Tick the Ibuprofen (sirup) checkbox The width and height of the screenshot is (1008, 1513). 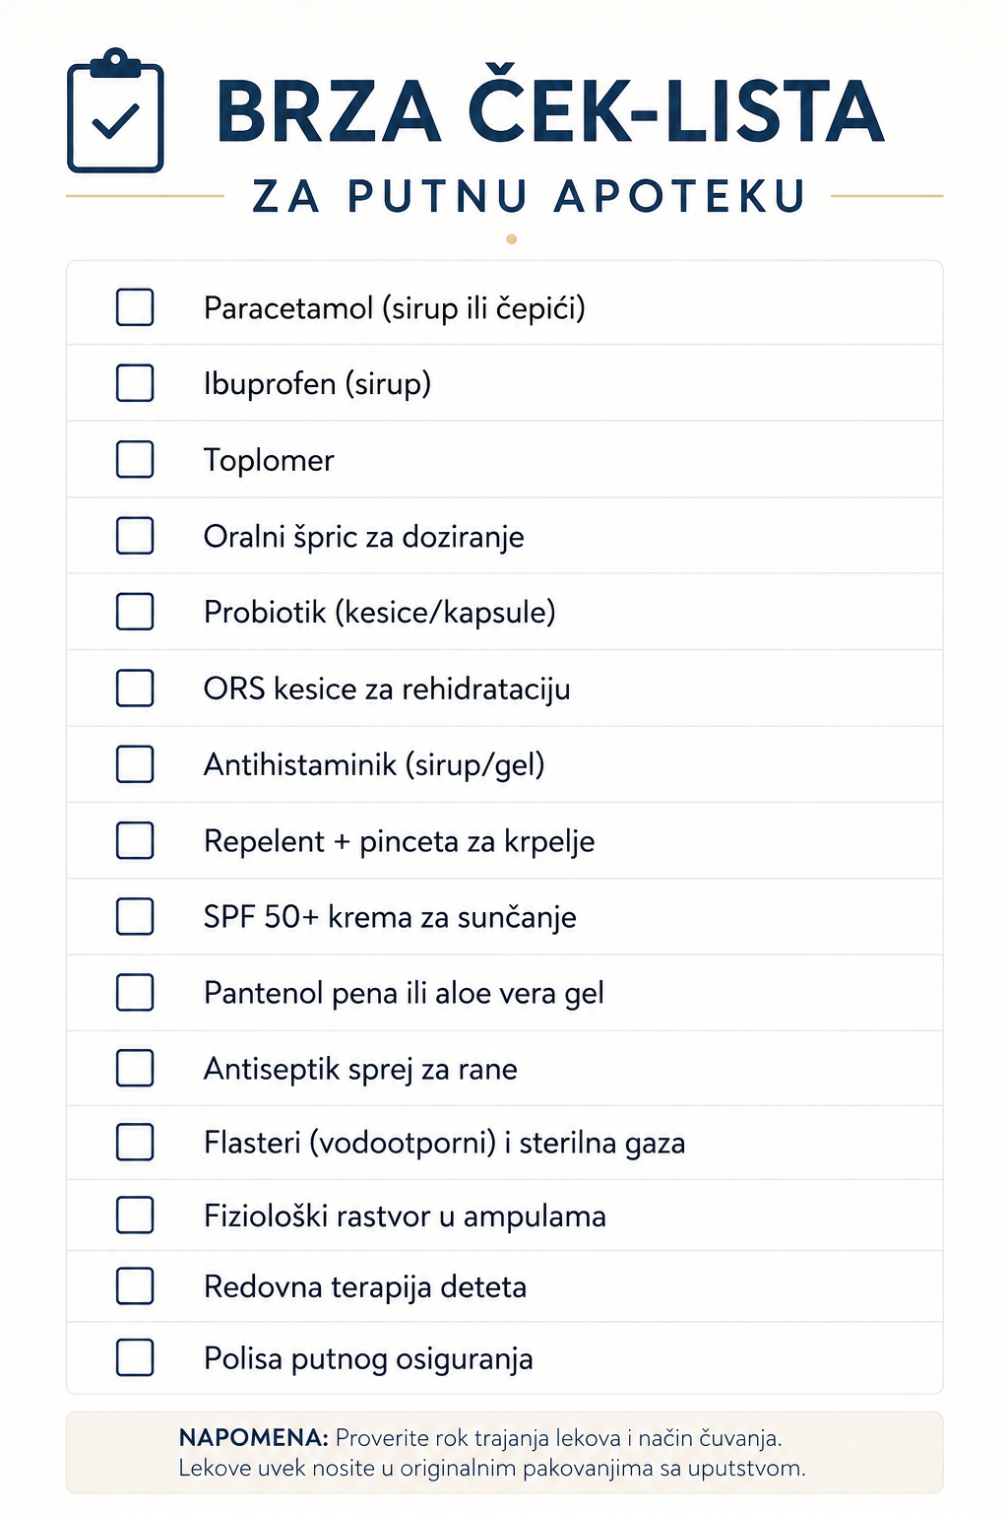tap(135, 383)
